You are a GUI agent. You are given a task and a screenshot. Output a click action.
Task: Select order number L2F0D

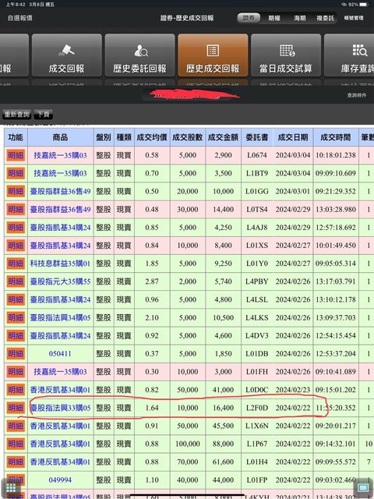(257, 408)
